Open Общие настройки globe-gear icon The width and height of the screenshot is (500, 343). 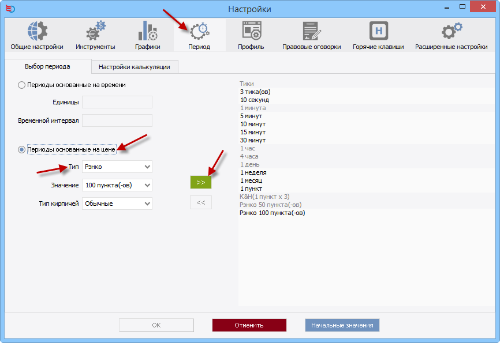pos(37,31)
